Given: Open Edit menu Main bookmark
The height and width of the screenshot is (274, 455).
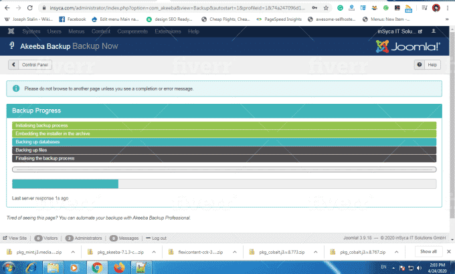Looking at the screenshot, I should [115, 19].
